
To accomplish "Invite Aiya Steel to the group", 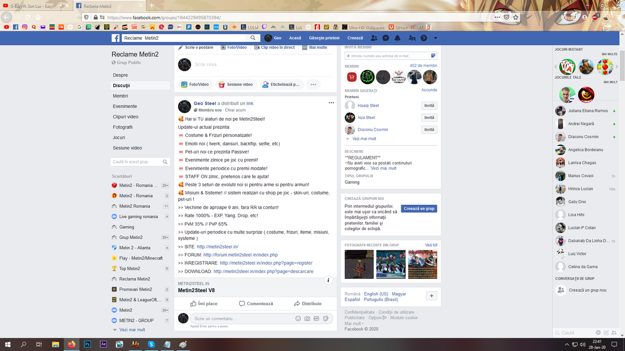I will tap(429, 117).
